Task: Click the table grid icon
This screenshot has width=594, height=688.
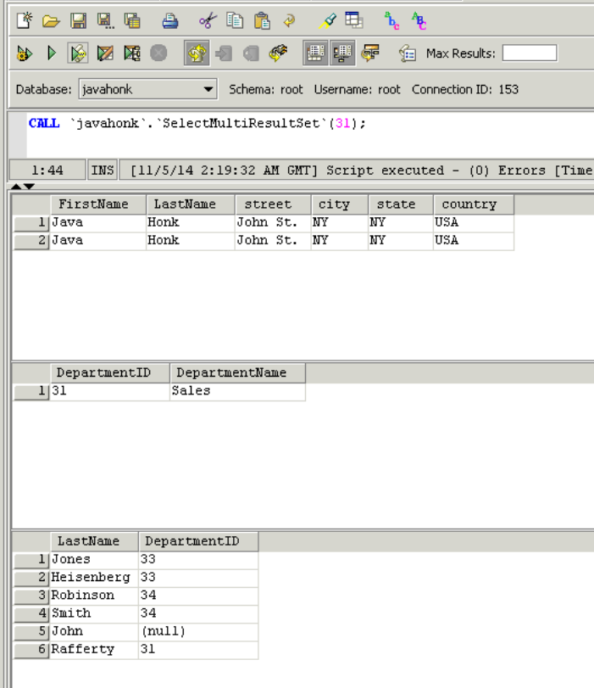Action: (x=353, y=20)
